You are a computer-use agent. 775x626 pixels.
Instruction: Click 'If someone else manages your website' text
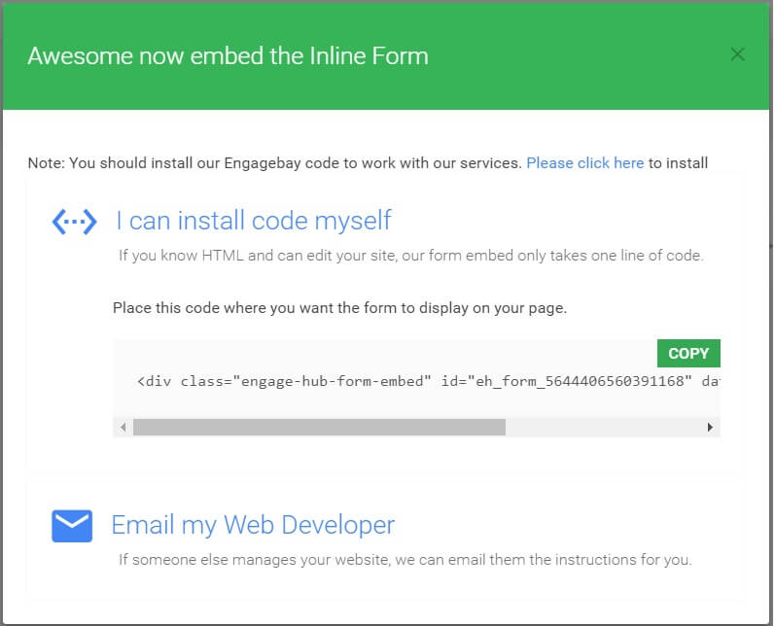[x=405, y=560]
